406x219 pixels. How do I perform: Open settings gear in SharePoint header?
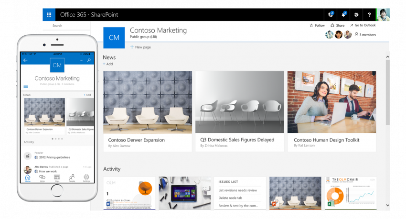tap(356, 15)
